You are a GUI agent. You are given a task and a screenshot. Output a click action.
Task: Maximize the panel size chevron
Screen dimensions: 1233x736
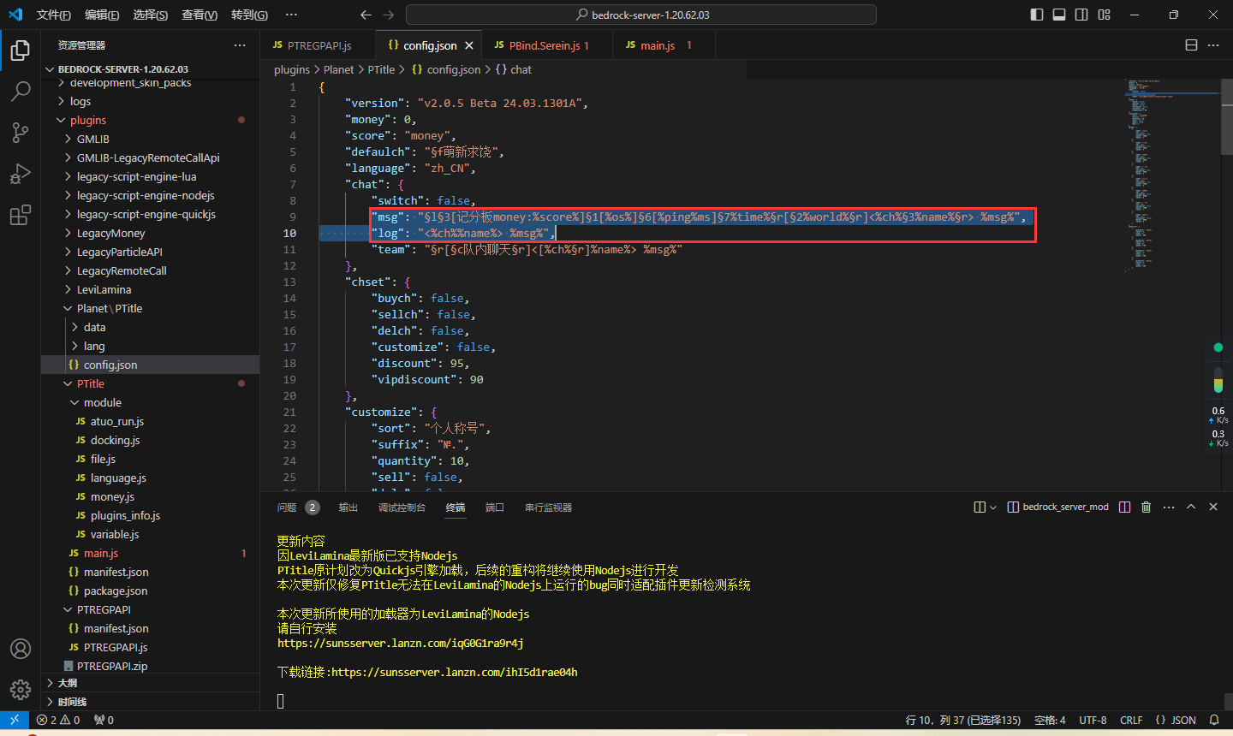pos(1191,507)
